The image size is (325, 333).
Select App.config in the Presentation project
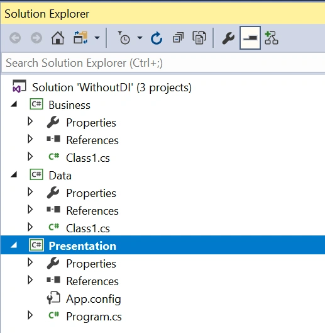coord(94,299)
